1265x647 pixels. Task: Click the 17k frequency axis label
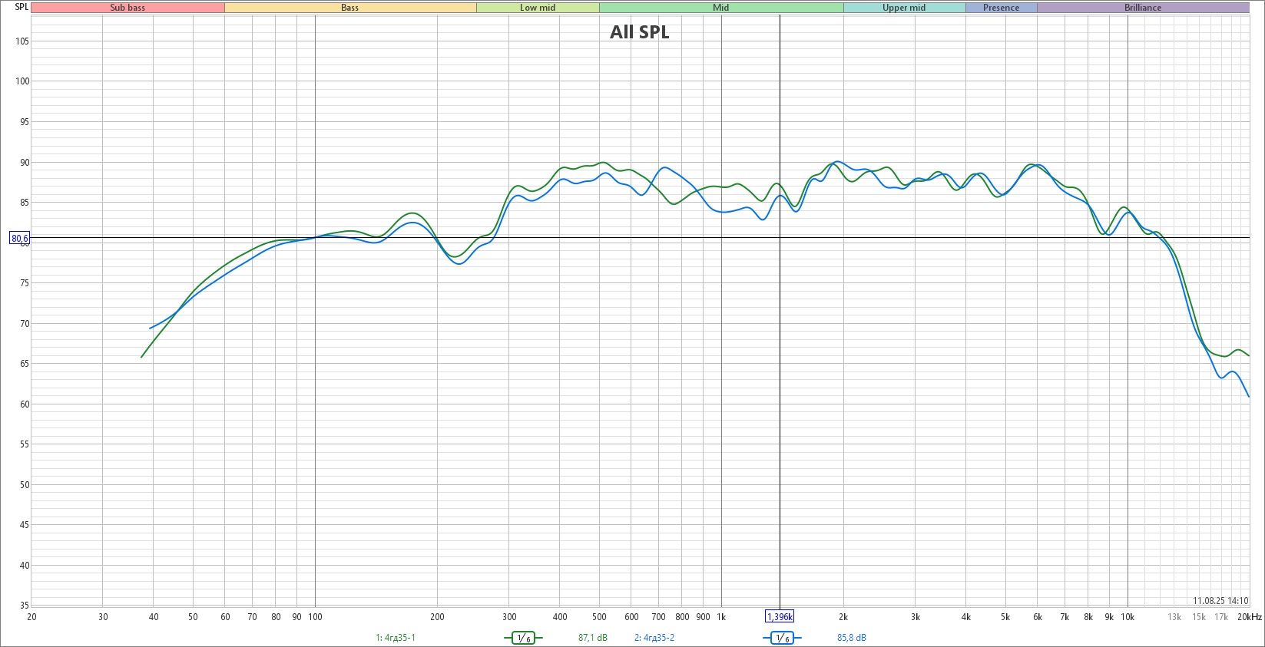(x=1221, y=617)
